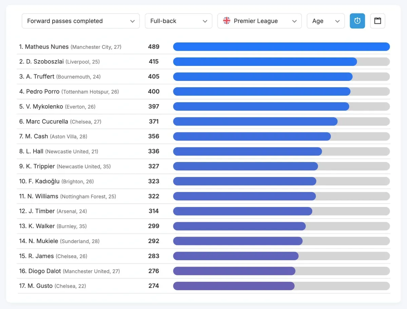
Task: Click the UK flag icon
Action: pos(227,21)
